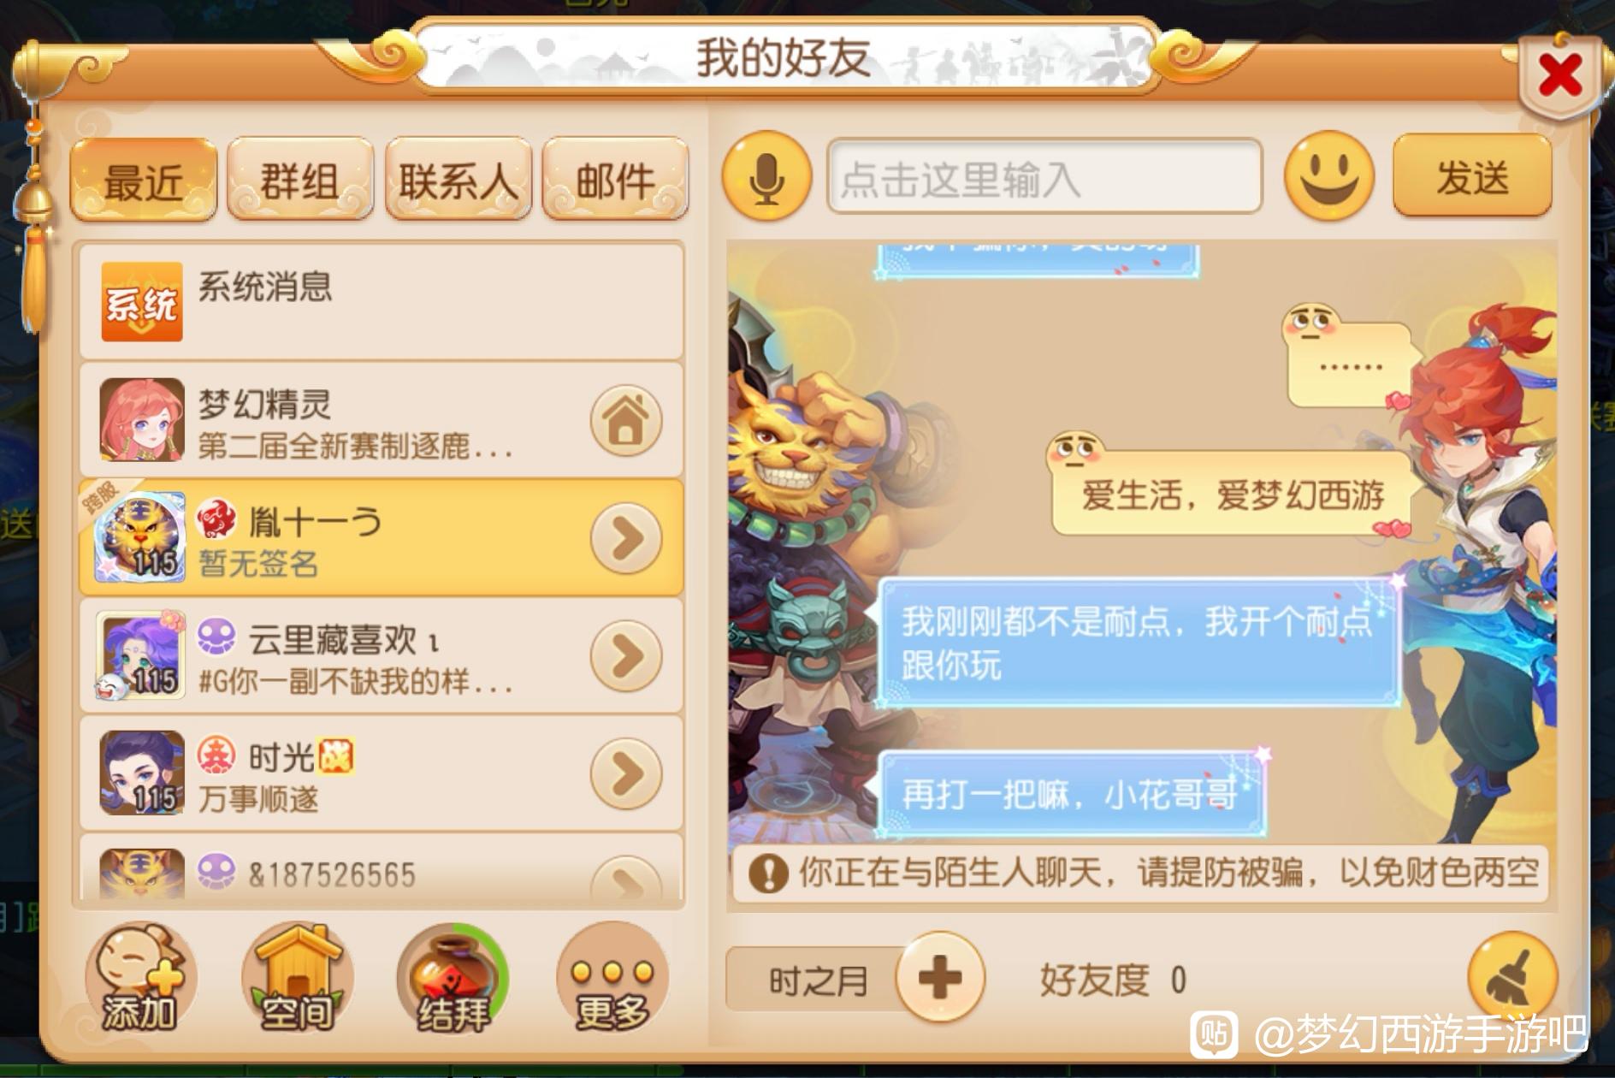Open the 邮件 tab
This screenshot has height=1078, width=1615.
tap(616, 180)
